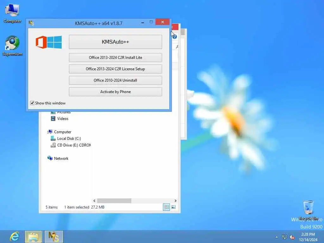Open Internet Explorer from the taskbar
This screenshot has height=243, width=324.
click(x=15, y=237)
